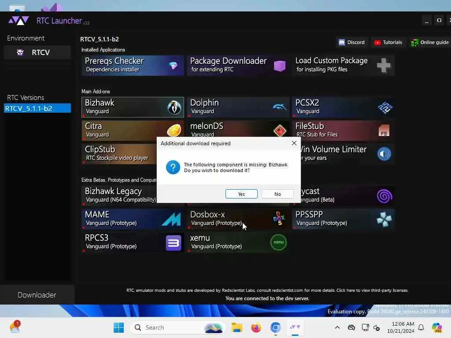The width and height of the screenshot is (451, 338).
Task: Open the Prereqs Checker diamond icon
Action: pyautogui.click(x=173, y=66)
